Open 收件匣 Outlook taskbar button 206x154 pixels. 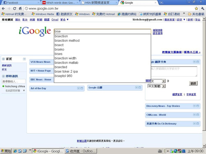click(81, 151)
